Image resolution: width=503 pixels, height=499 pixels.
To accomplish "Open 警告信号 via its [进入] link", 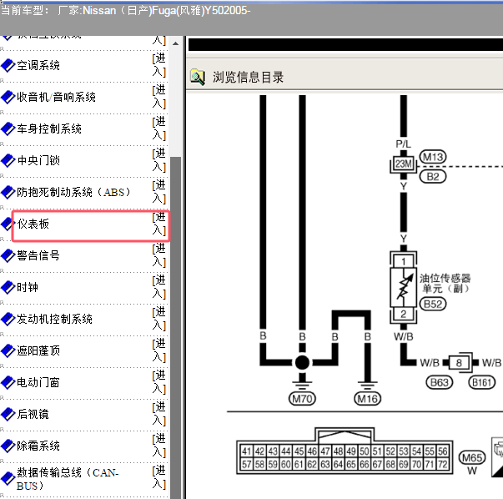I will coord(159,255).
